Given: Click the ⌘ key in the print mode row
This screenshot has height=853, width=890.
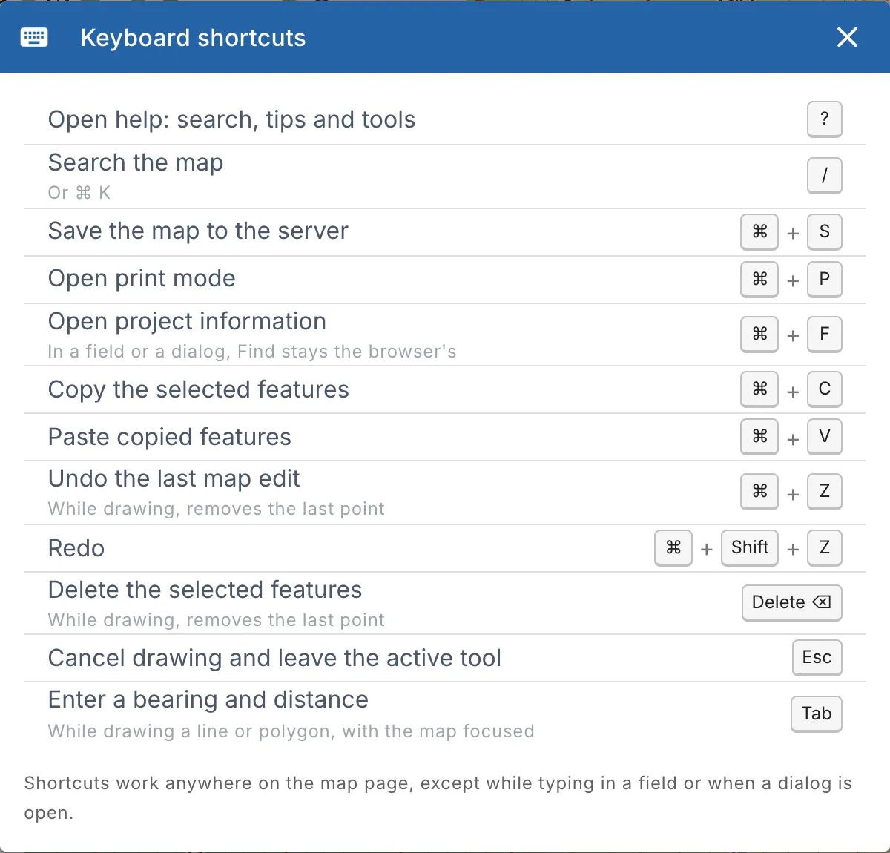Looking at the screenshot, I should click(759, 279).
